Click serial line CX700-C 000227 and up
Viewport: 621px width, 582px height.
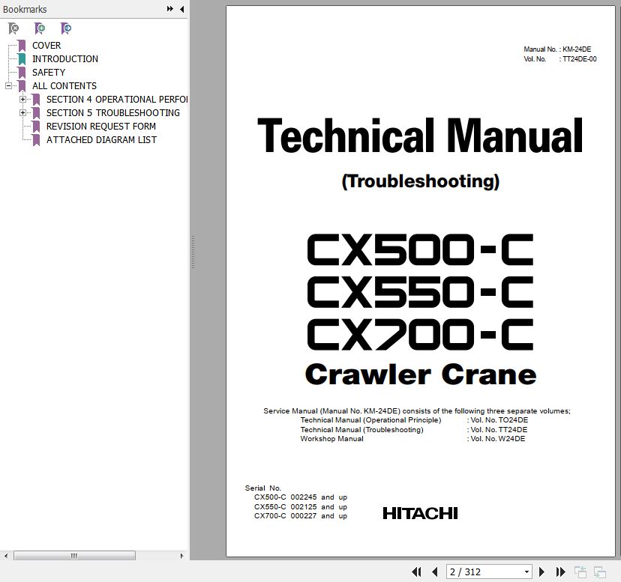click(x=301, y=516)
